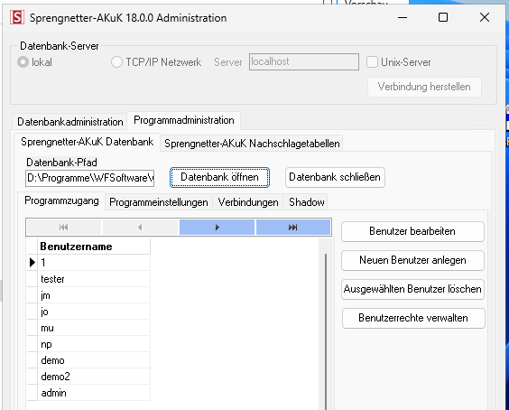Maximize the Administration window
The height and width of the screenshot is (410, 509).
[443, 17]
